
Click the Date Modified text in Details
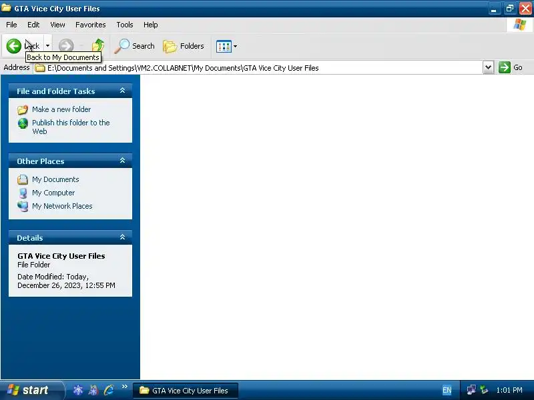pyautogui.click(x=66, y=281)
